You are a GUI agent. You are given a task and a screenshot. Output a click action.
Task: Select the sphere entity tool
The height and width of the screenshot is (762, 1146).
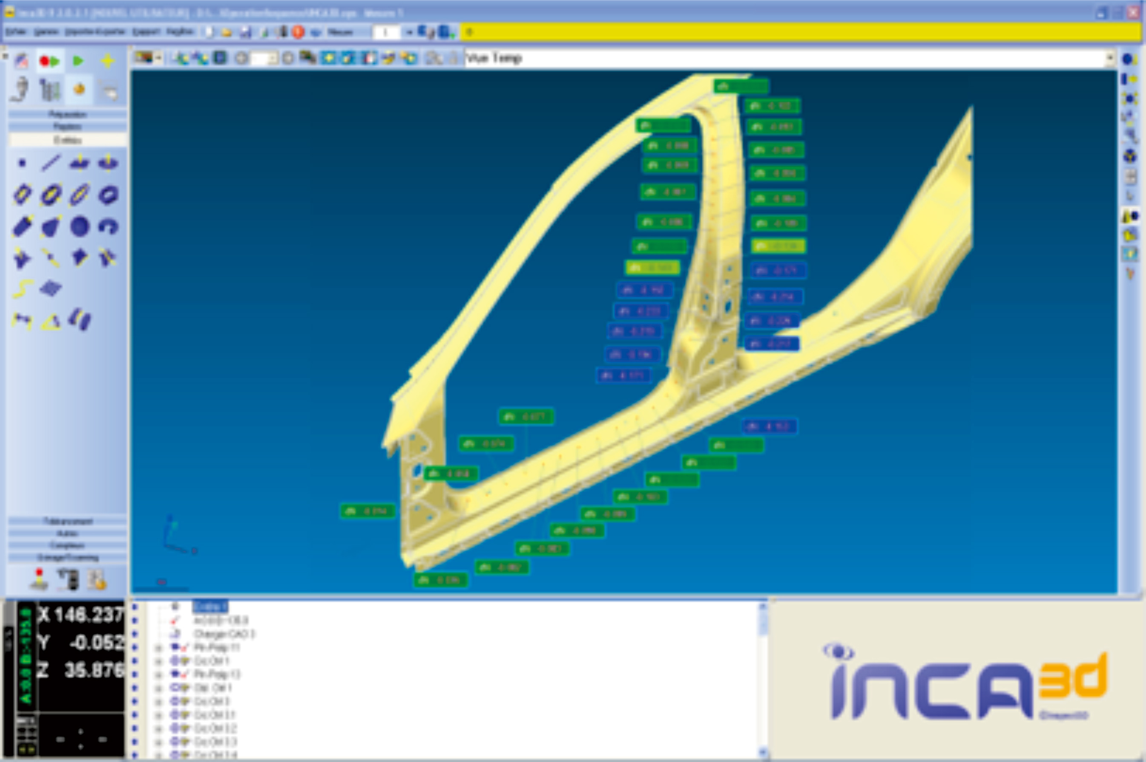(x=79, y=226)
